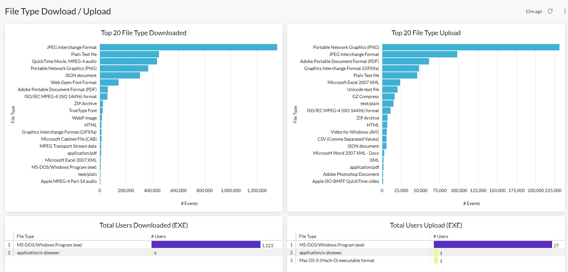Image resolution: width=568 pixels, height=272 pixels.
Task: Click the Adobe Portable Document Format upload bar
Action: click(x=405, y=61)
